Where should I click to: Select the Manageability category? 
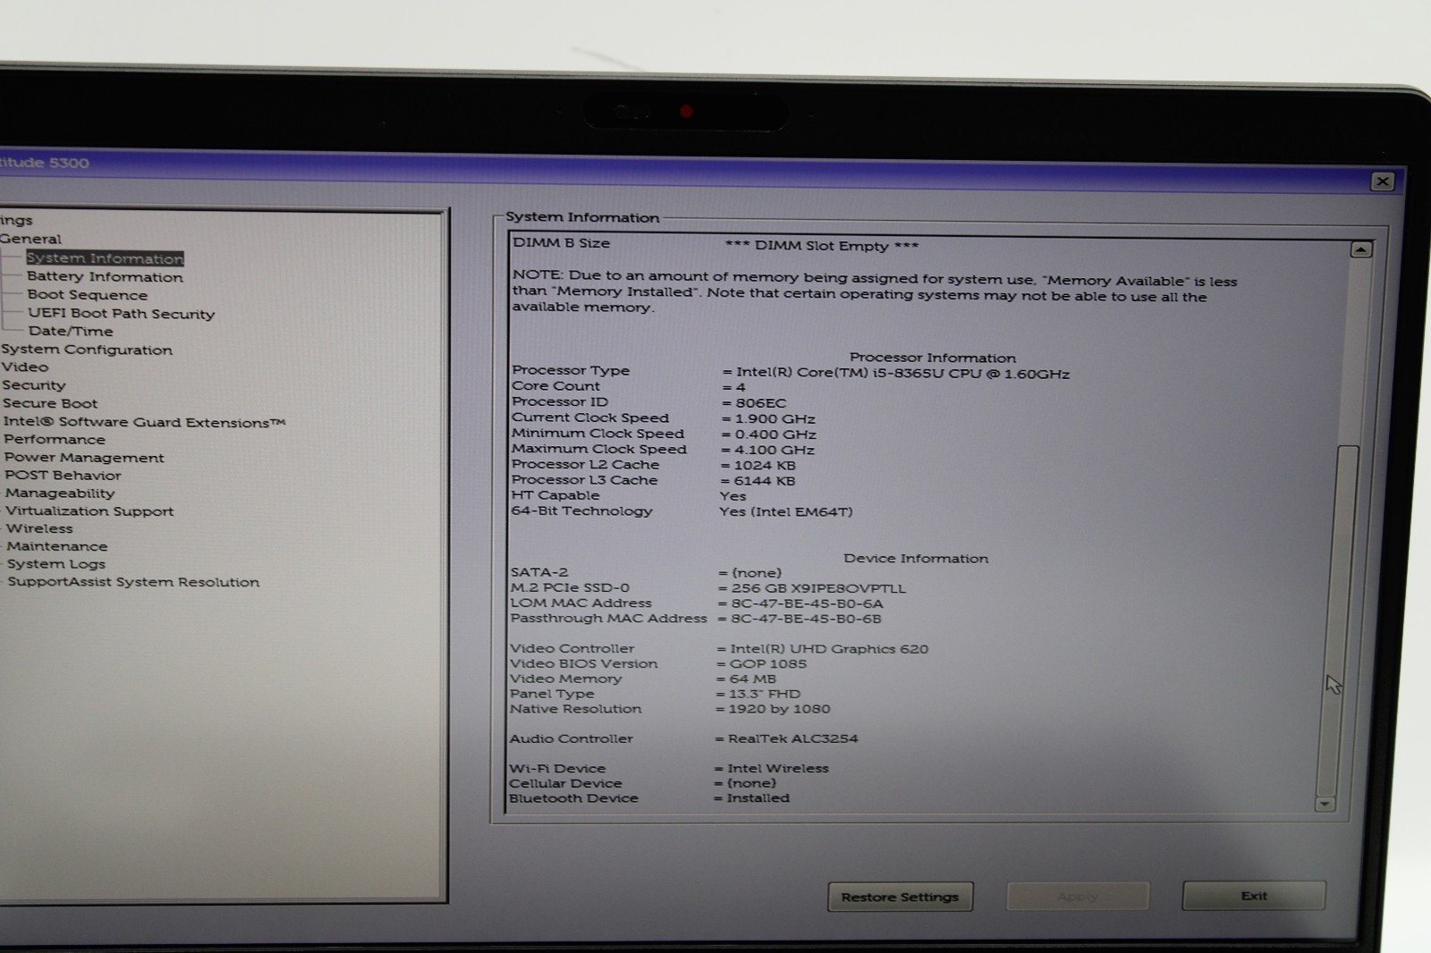pos(60,493)
